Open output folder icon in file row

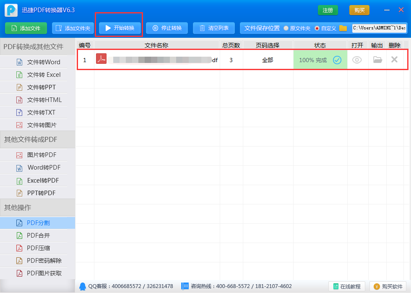click(377, 60)
